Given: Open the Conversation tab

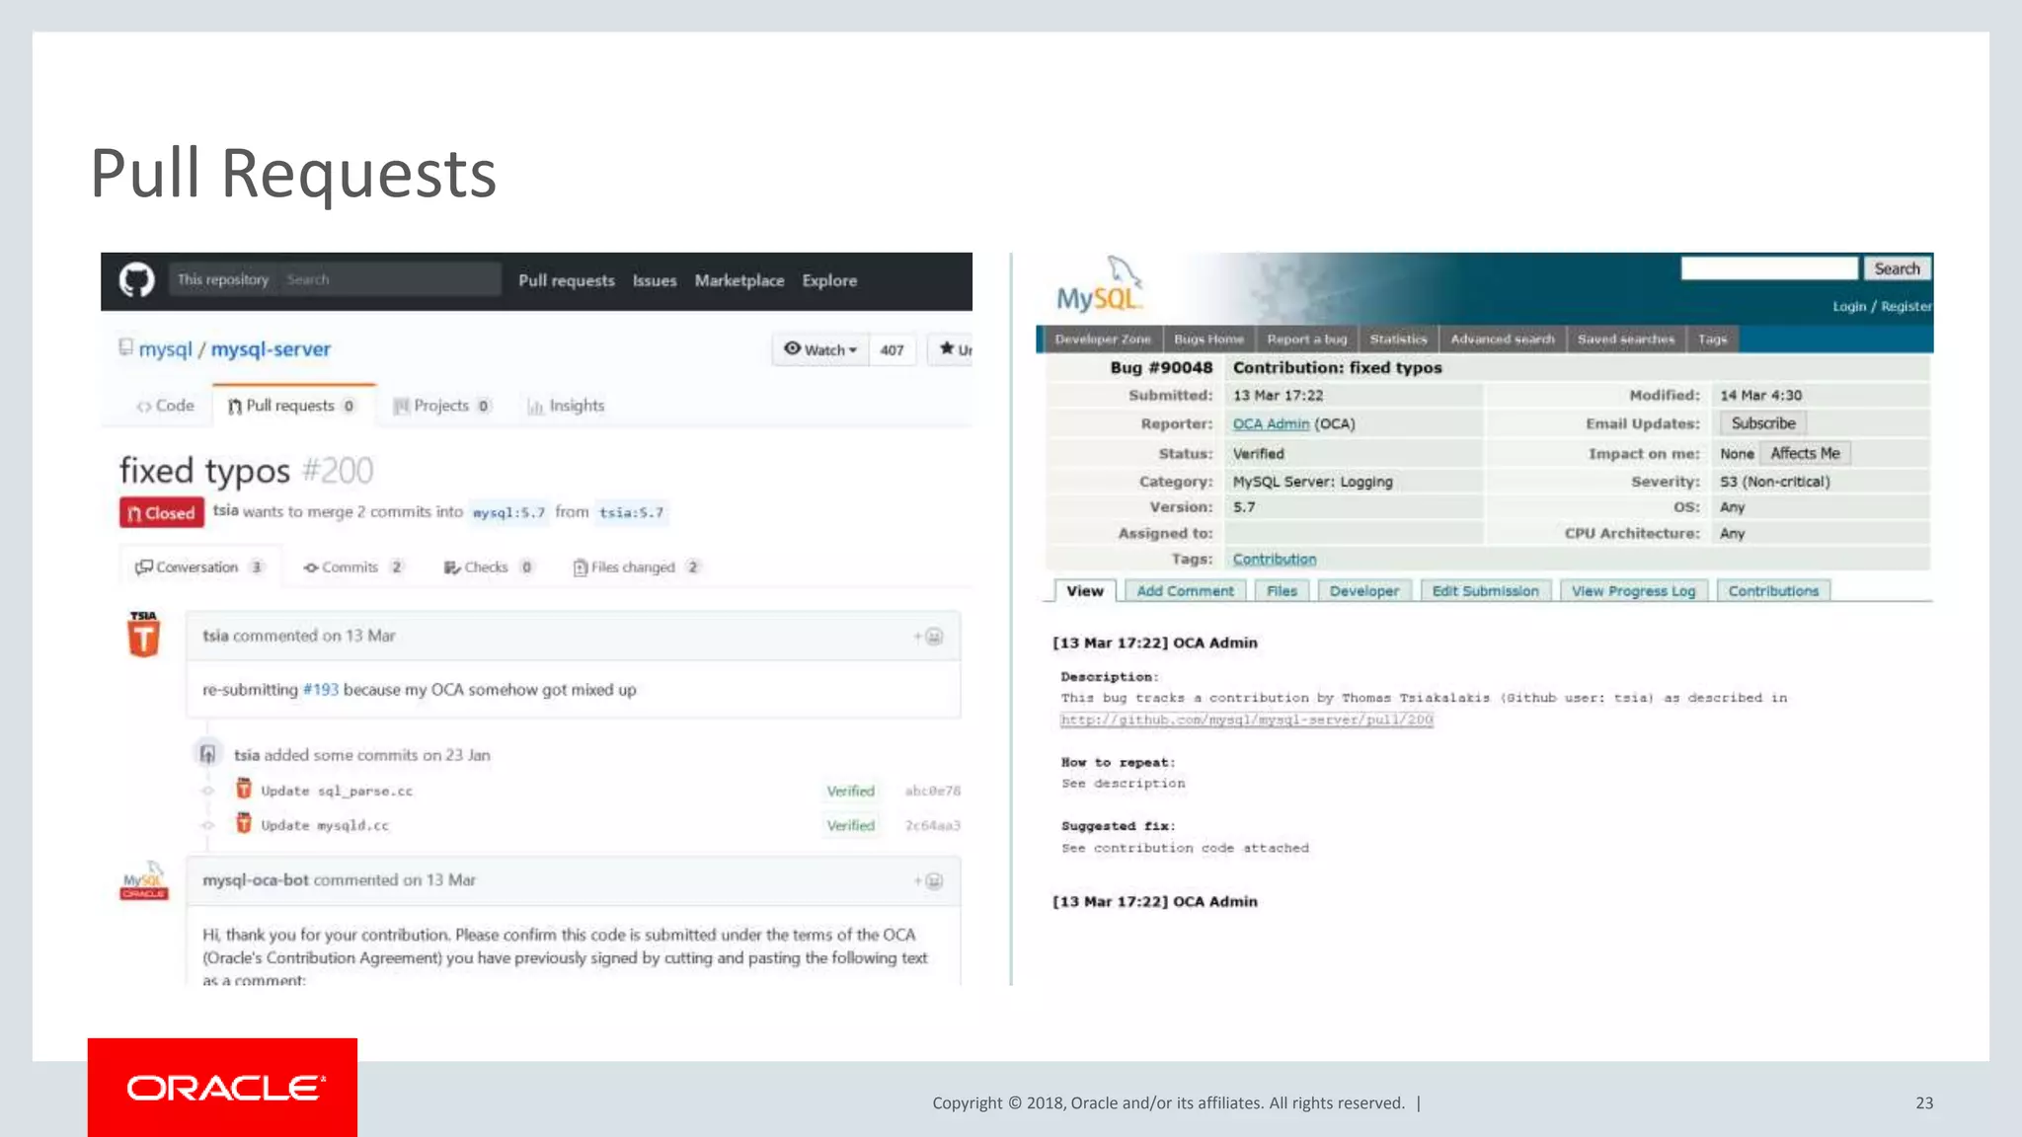Looking at the screenshot, I should click(200, 568).
